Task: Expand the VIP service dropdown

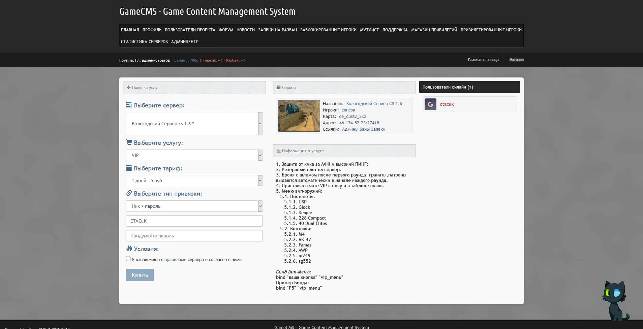Action: click(194, 155)
